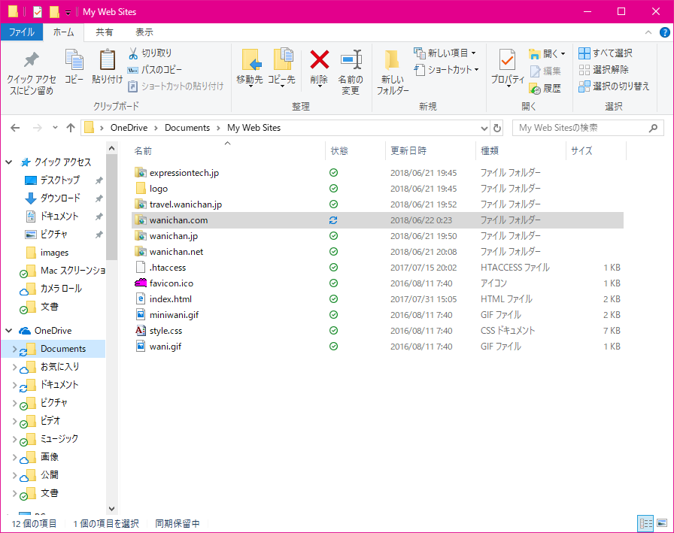
Task: Switch to Details view icon in status bar
Action: pyautogui.click(x=645, y=523)
